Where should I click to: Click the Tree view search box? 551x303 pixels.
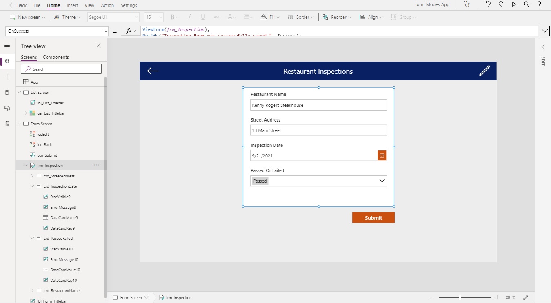60,69
